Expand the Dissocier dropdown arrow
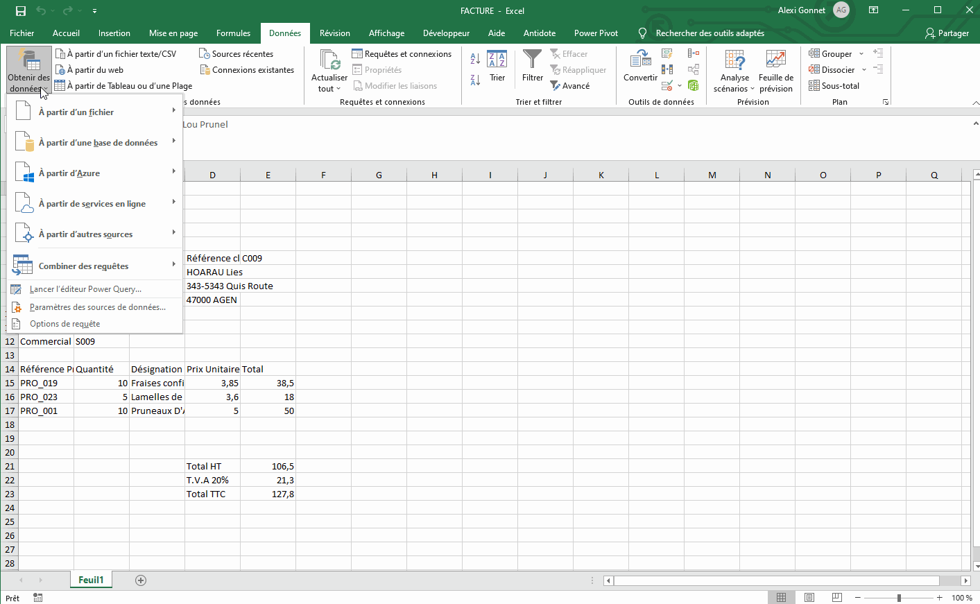 click(x=864, y=69)
